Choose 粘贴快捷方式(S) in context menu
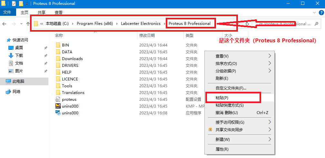 tap(230, 105)
